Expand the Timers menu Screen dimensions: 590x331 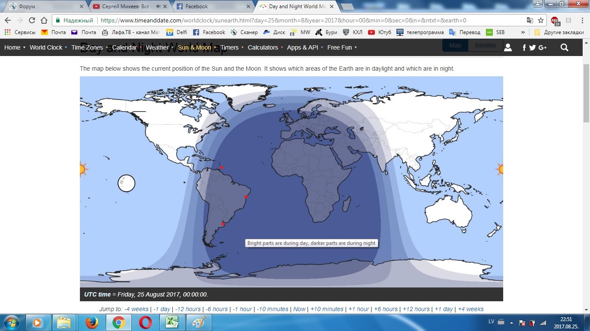[232, 47]
